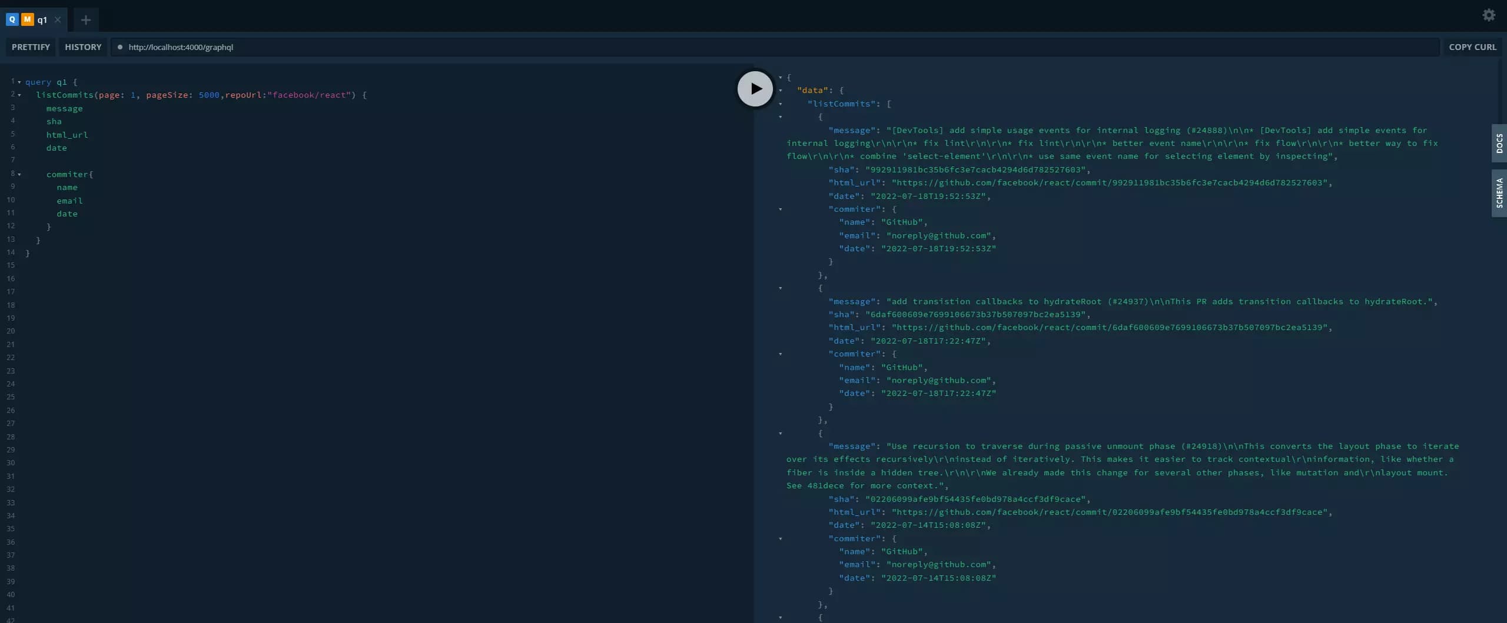Click COPY CURL
Viewport: 1507px width, 623px height.
click(x=1472, y=47)
